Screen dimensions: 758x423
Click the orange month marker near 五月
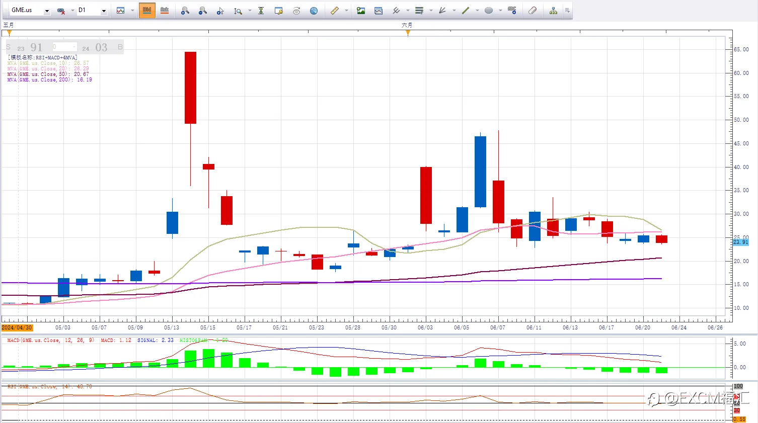click(9, 33)
